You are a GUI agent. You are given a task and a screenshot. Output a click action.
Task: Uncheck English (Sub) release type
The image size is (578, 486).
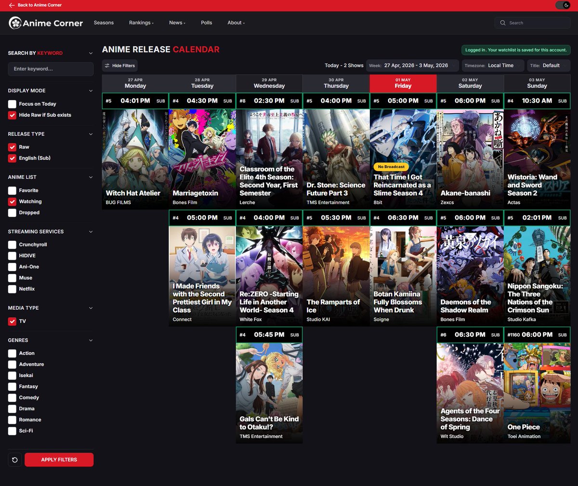pyautogui.click(x=12, y=158)
